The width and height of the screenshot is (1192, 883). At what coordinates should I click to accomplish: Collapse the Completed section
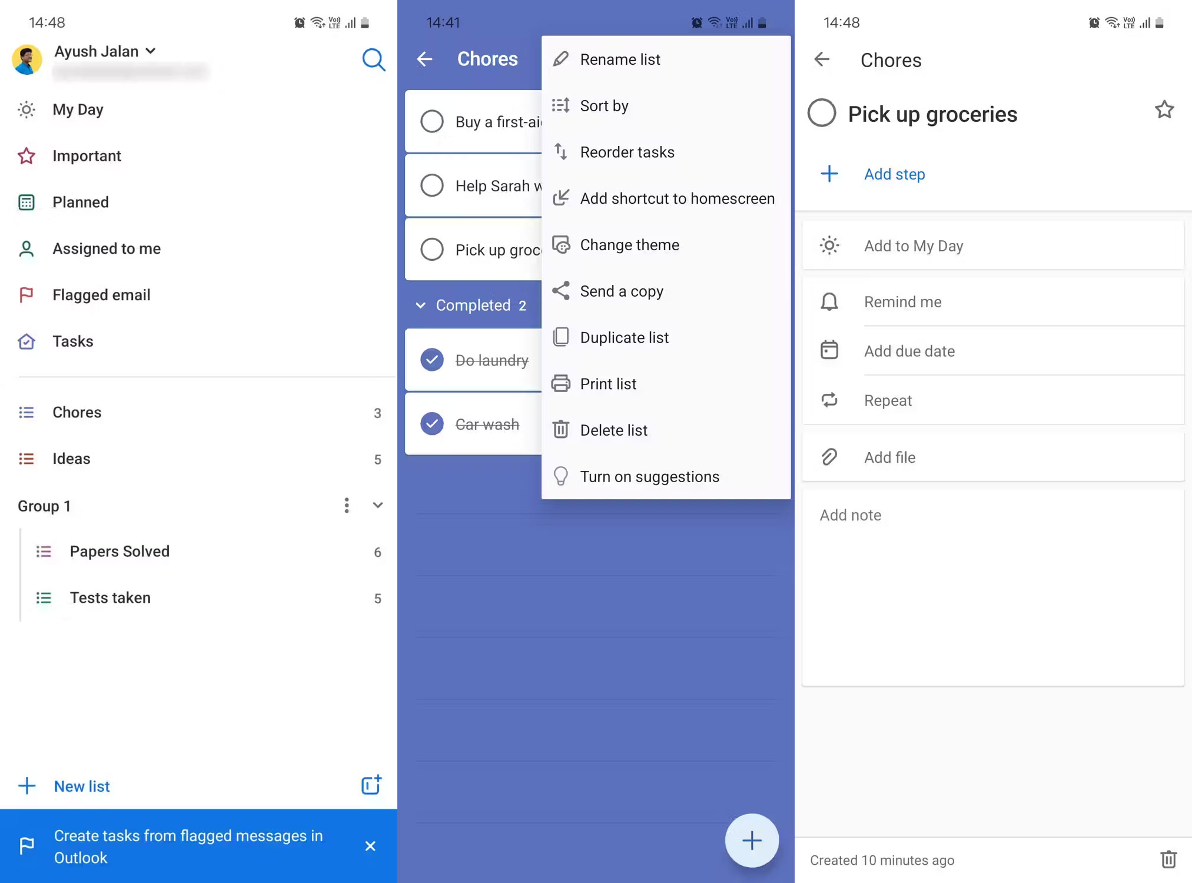click(x=421, y=305)
